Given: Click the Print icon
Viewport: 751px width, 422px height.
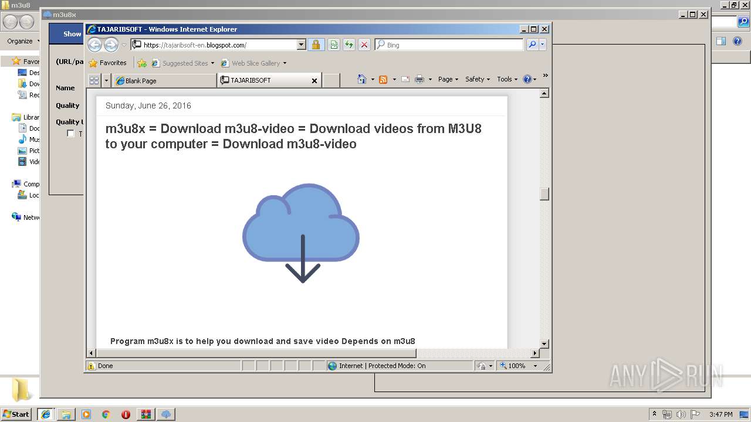Looking at the screenshot, I should 420,79.
